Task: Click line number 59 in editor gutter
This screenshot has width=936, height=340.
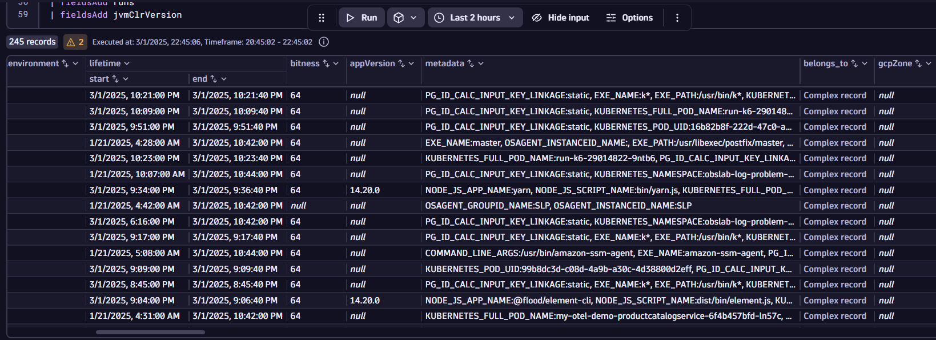Action: pos(23,14)
